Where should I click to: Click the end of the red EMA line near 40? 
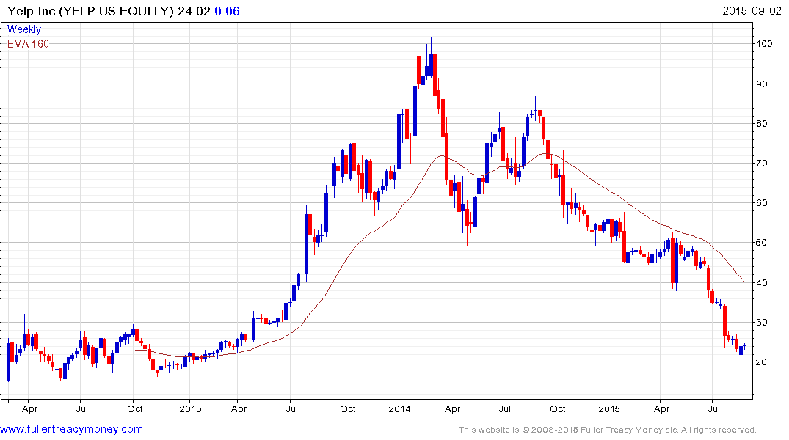(x=744, y=282)
